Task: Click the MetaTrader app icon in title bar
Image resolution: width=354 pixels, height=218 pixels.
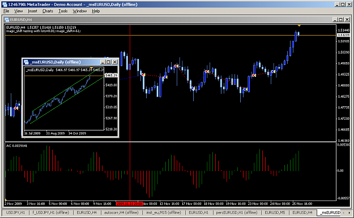Action: [5, 5]
